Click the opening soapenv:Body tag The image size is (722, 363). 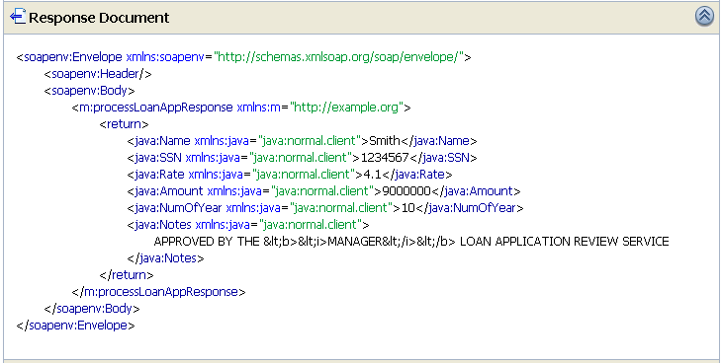point(89,91)
